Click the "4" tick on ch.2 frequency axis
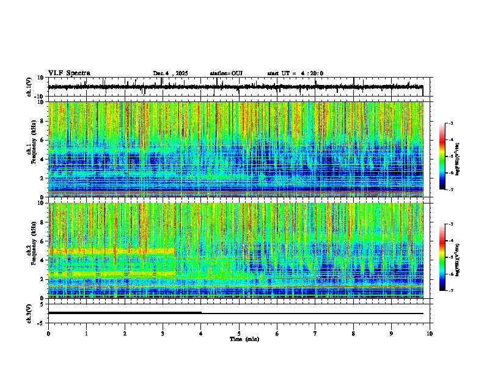 pos(43,260)
